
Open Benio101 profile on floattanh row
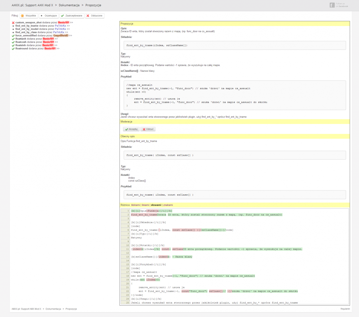coord(48,39)
